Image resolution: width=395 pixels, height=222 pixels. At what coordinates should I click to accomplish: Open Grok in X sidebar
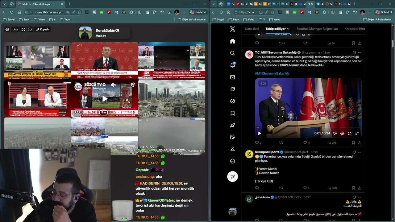233,89
